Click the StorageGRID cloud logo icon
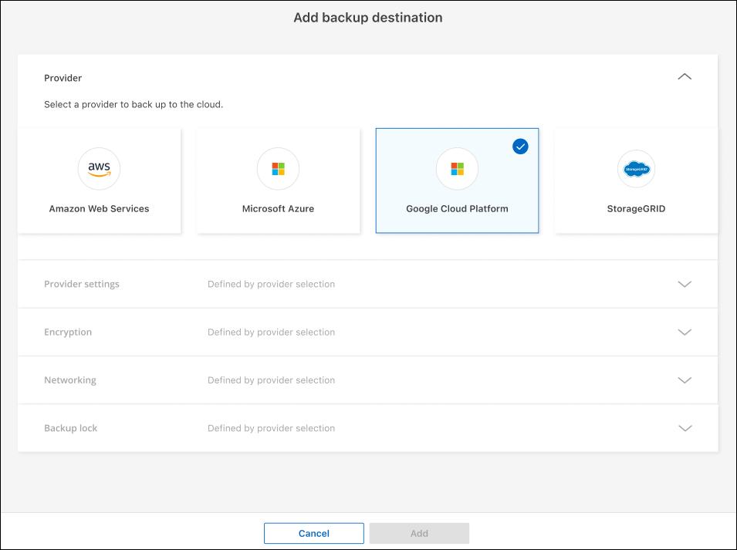 tap(636, 169)
